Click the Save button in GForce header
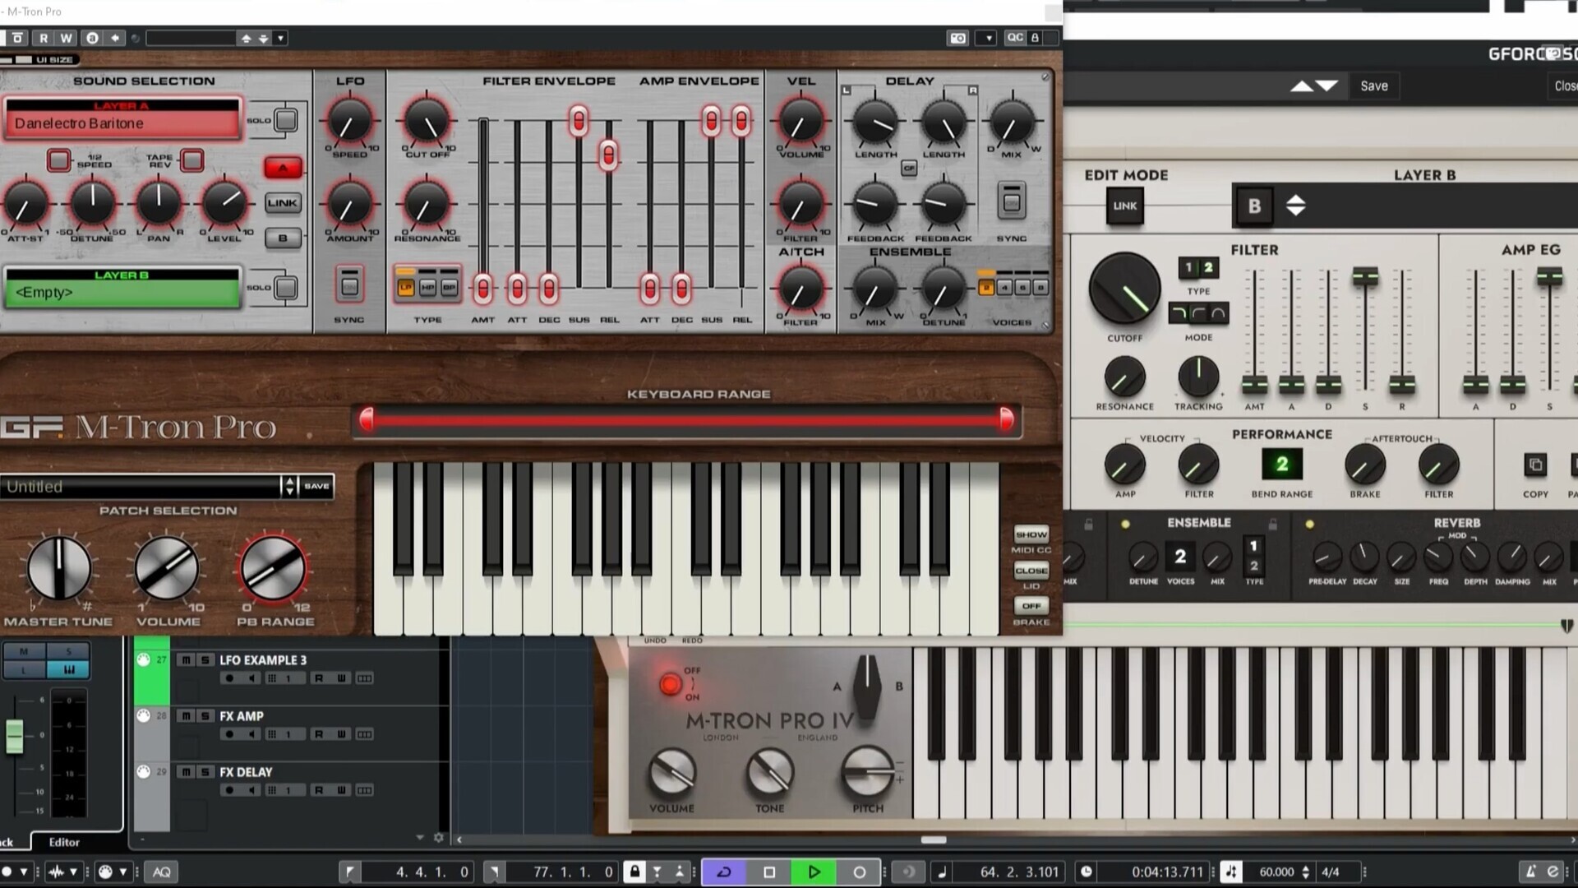The height and width of the screenshot is (888, 1578). point(1373,86)
